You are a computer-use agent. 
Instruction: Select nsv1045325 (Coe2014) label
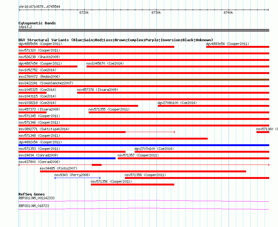click(x=37, y=90)
